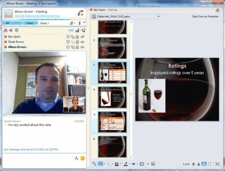Open the dial pad
Image resolution: width=225 pixels, height=171 pixels.
click(16, 30)
